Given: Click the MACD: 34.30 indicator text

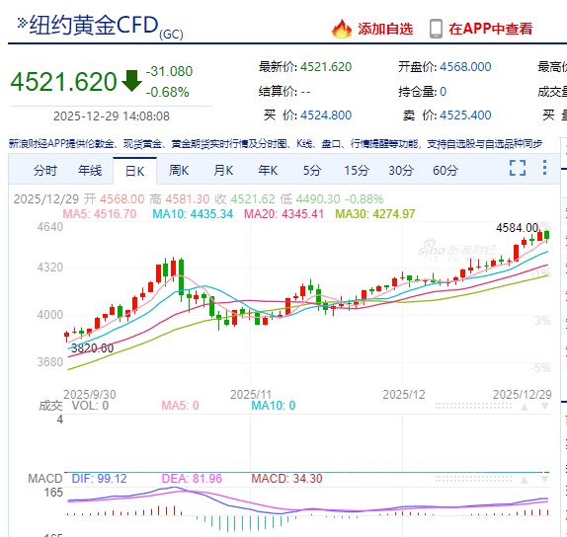Looking at the screenshot, I should [x=286, y=479].
